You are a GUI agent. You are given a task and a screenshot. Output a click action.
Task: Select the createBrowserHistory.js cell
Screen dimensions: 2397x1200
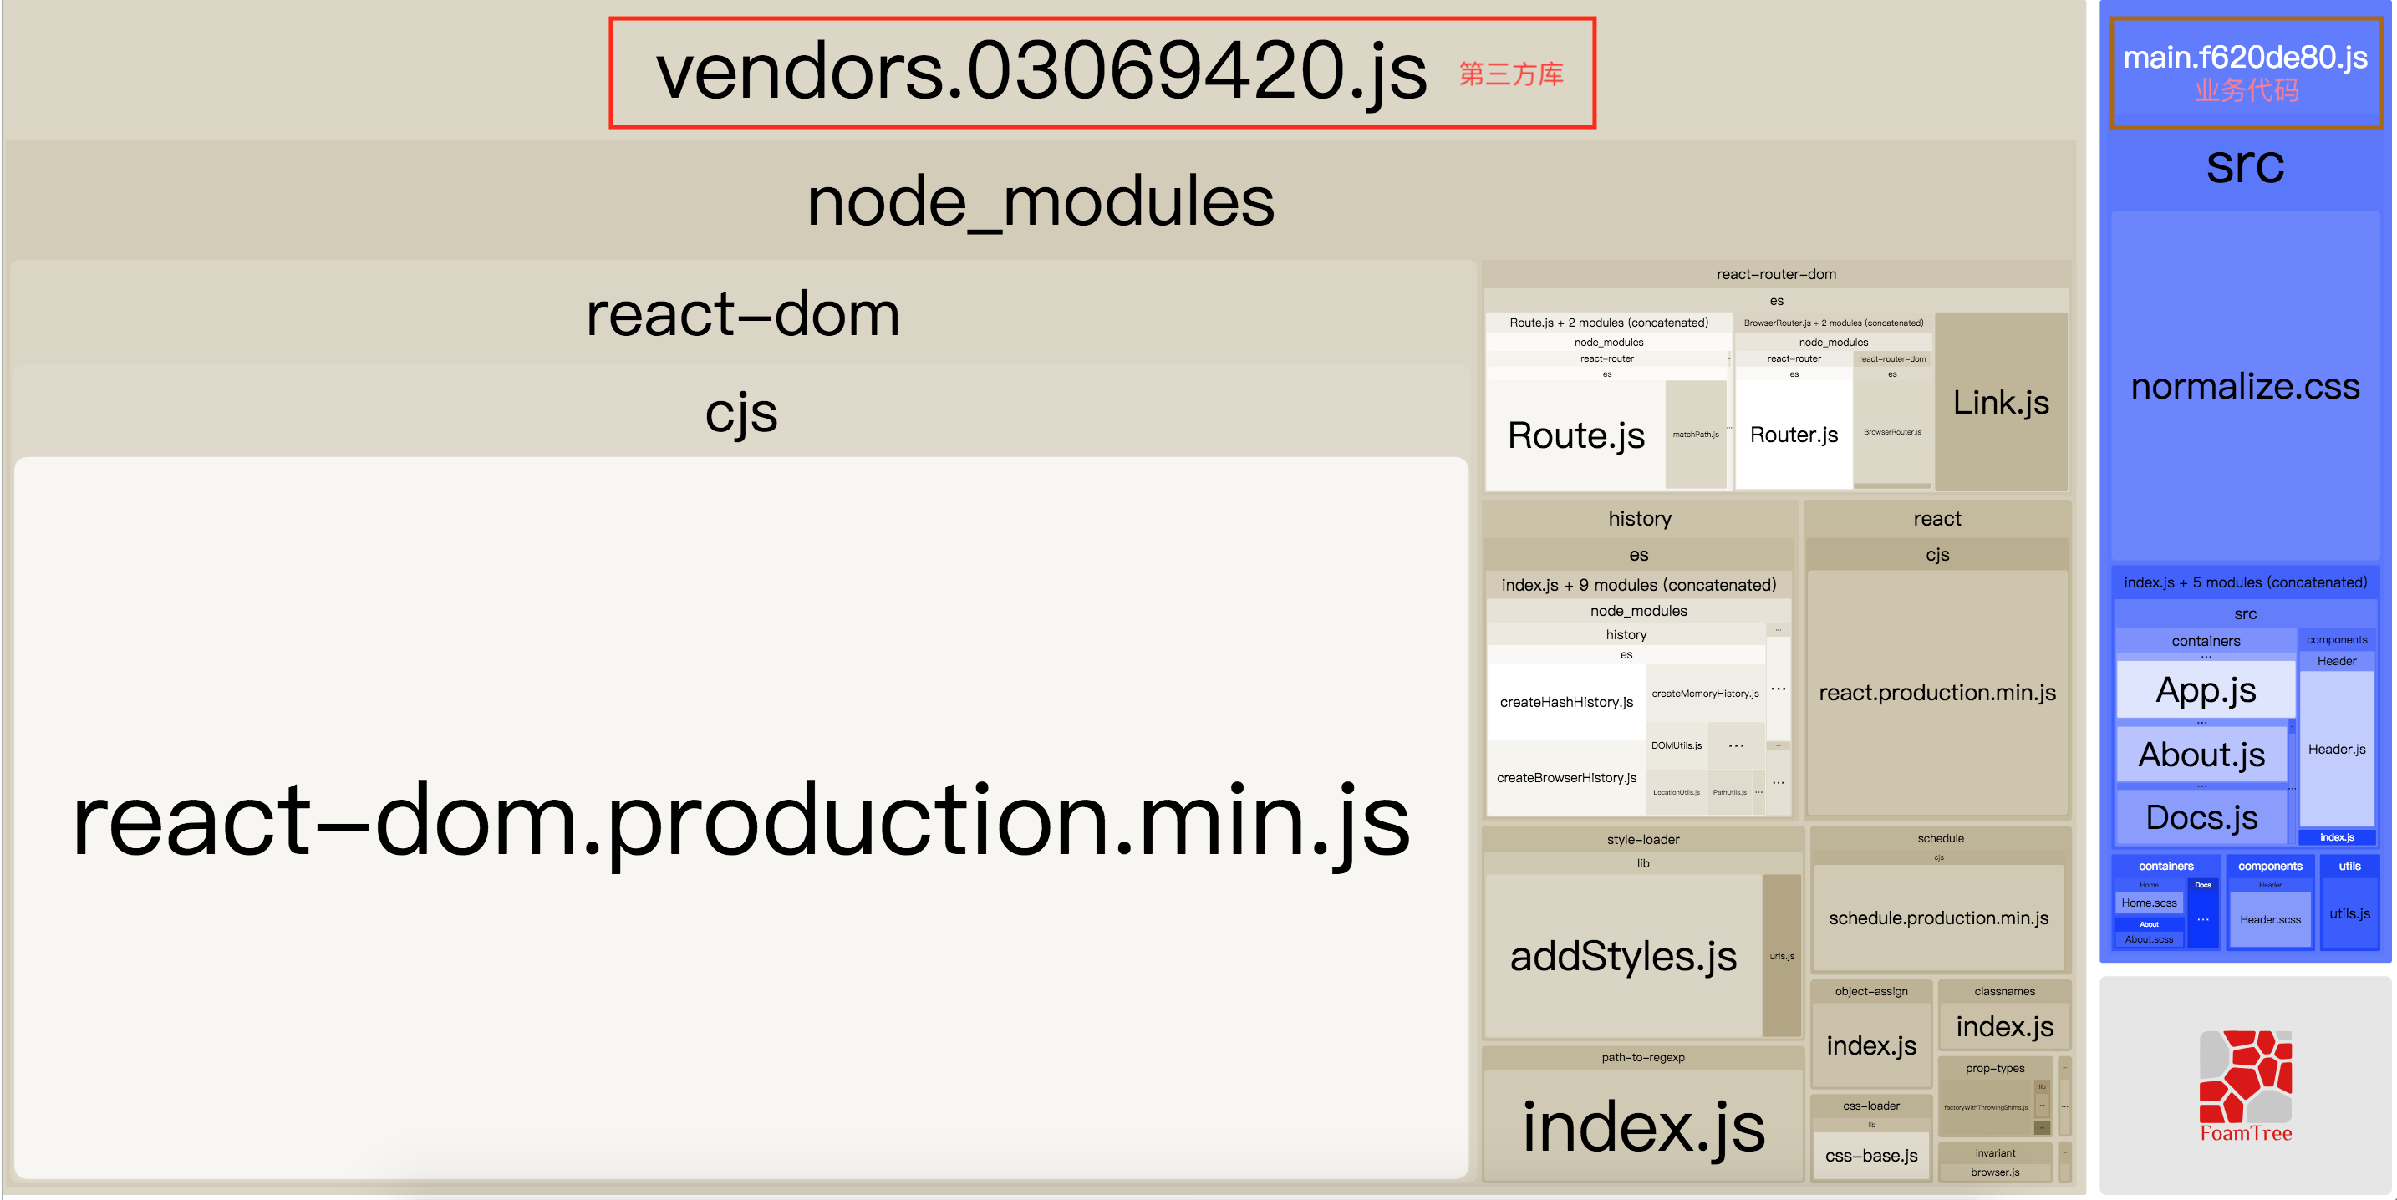click(1566, 778)
